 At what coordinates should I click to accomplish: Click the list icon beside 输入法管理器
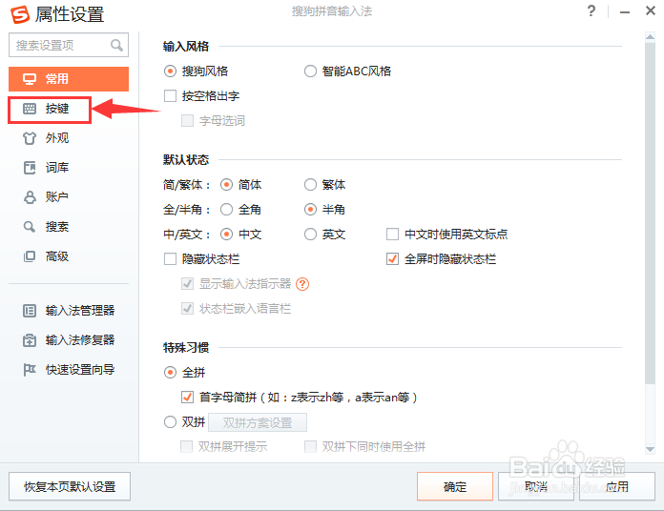click(30, 311)
